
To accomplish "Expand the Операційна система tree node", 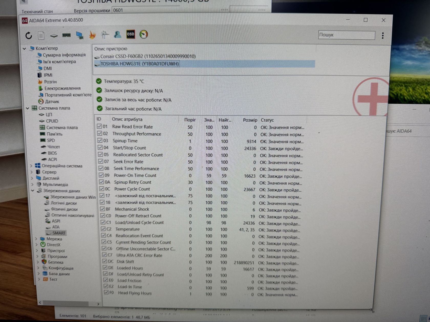I will pyautogui.click(x=31, y=166).
